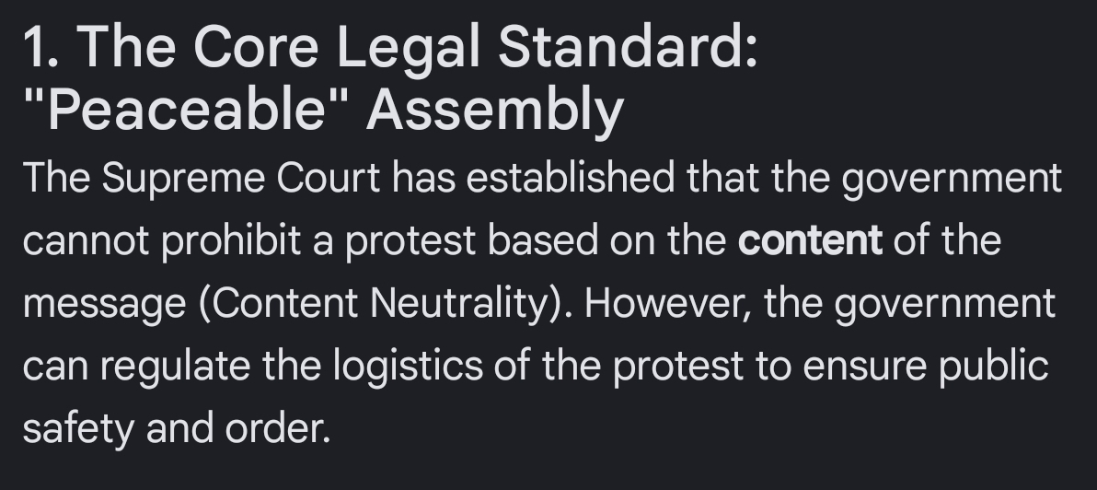The width and height of the screenshot is (1097, 490).
Task: Click the heading number "1."
Action: pos(40,46)
